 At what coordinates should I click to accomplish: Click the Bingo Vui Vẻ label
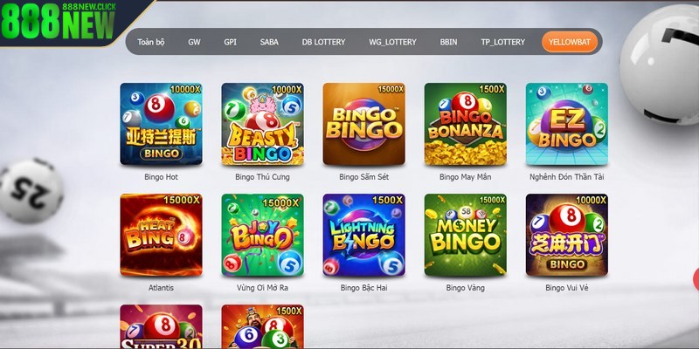[x=566, y=288]
